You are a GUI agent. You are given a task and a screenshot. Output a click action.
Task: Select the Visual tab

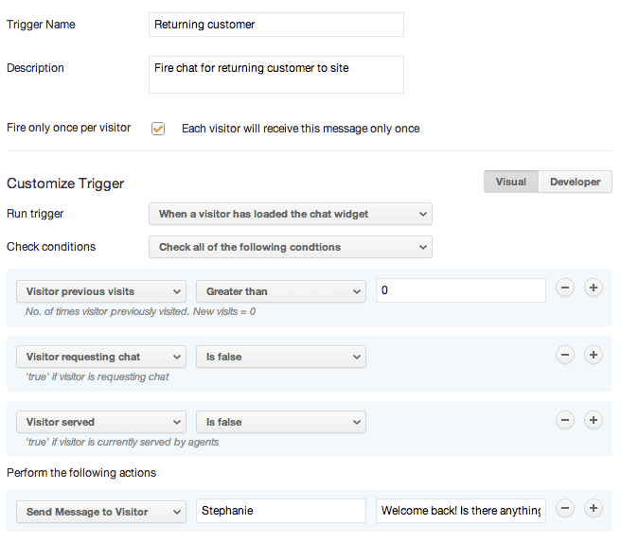pyautogui.click(x=511, y=182)
